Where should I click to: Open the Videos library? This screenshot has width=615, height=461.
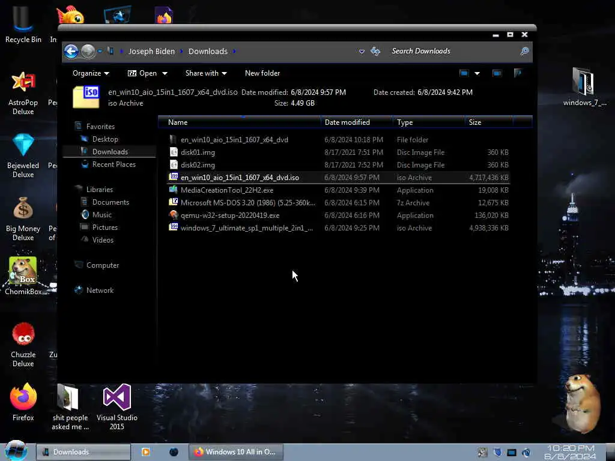[102, 240]
